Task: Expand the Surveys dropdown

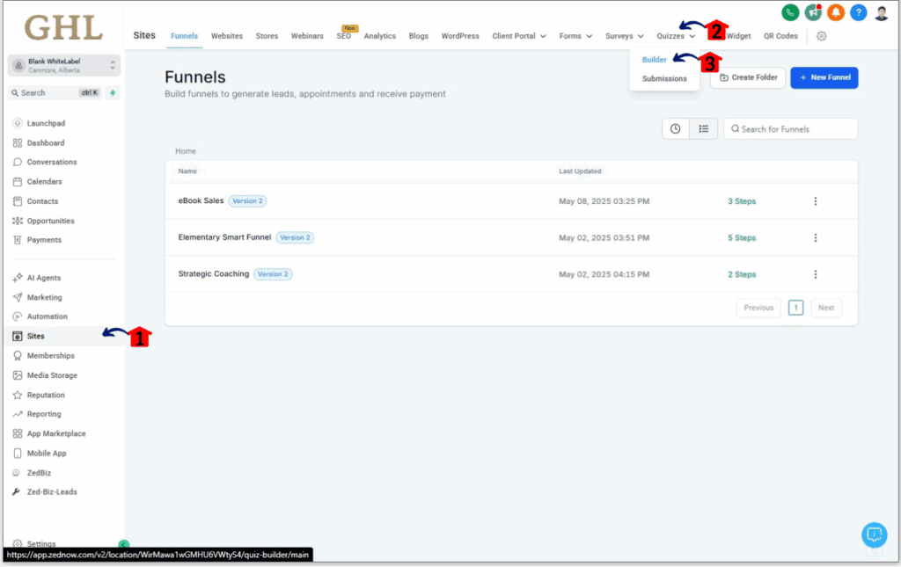Action: point(624,36)
